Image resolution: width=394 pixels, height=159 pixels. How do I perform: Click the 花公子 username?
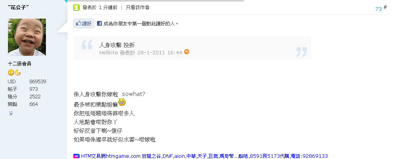(18, 7)
